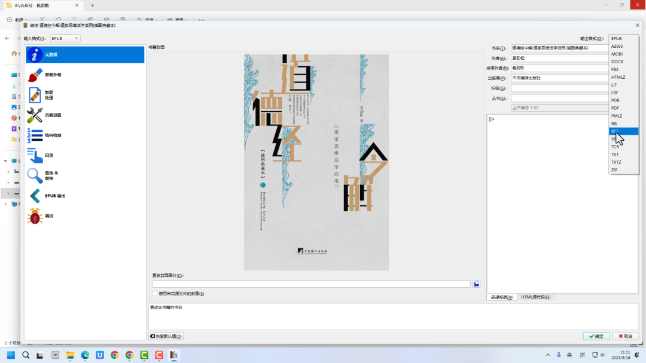Click the book cover preview image
The image size is (646, 363).
pos(316,162)
